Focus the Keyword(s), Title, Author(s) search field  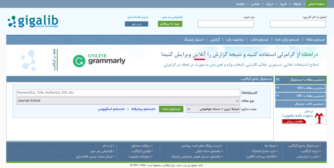(x=128, y=93)
